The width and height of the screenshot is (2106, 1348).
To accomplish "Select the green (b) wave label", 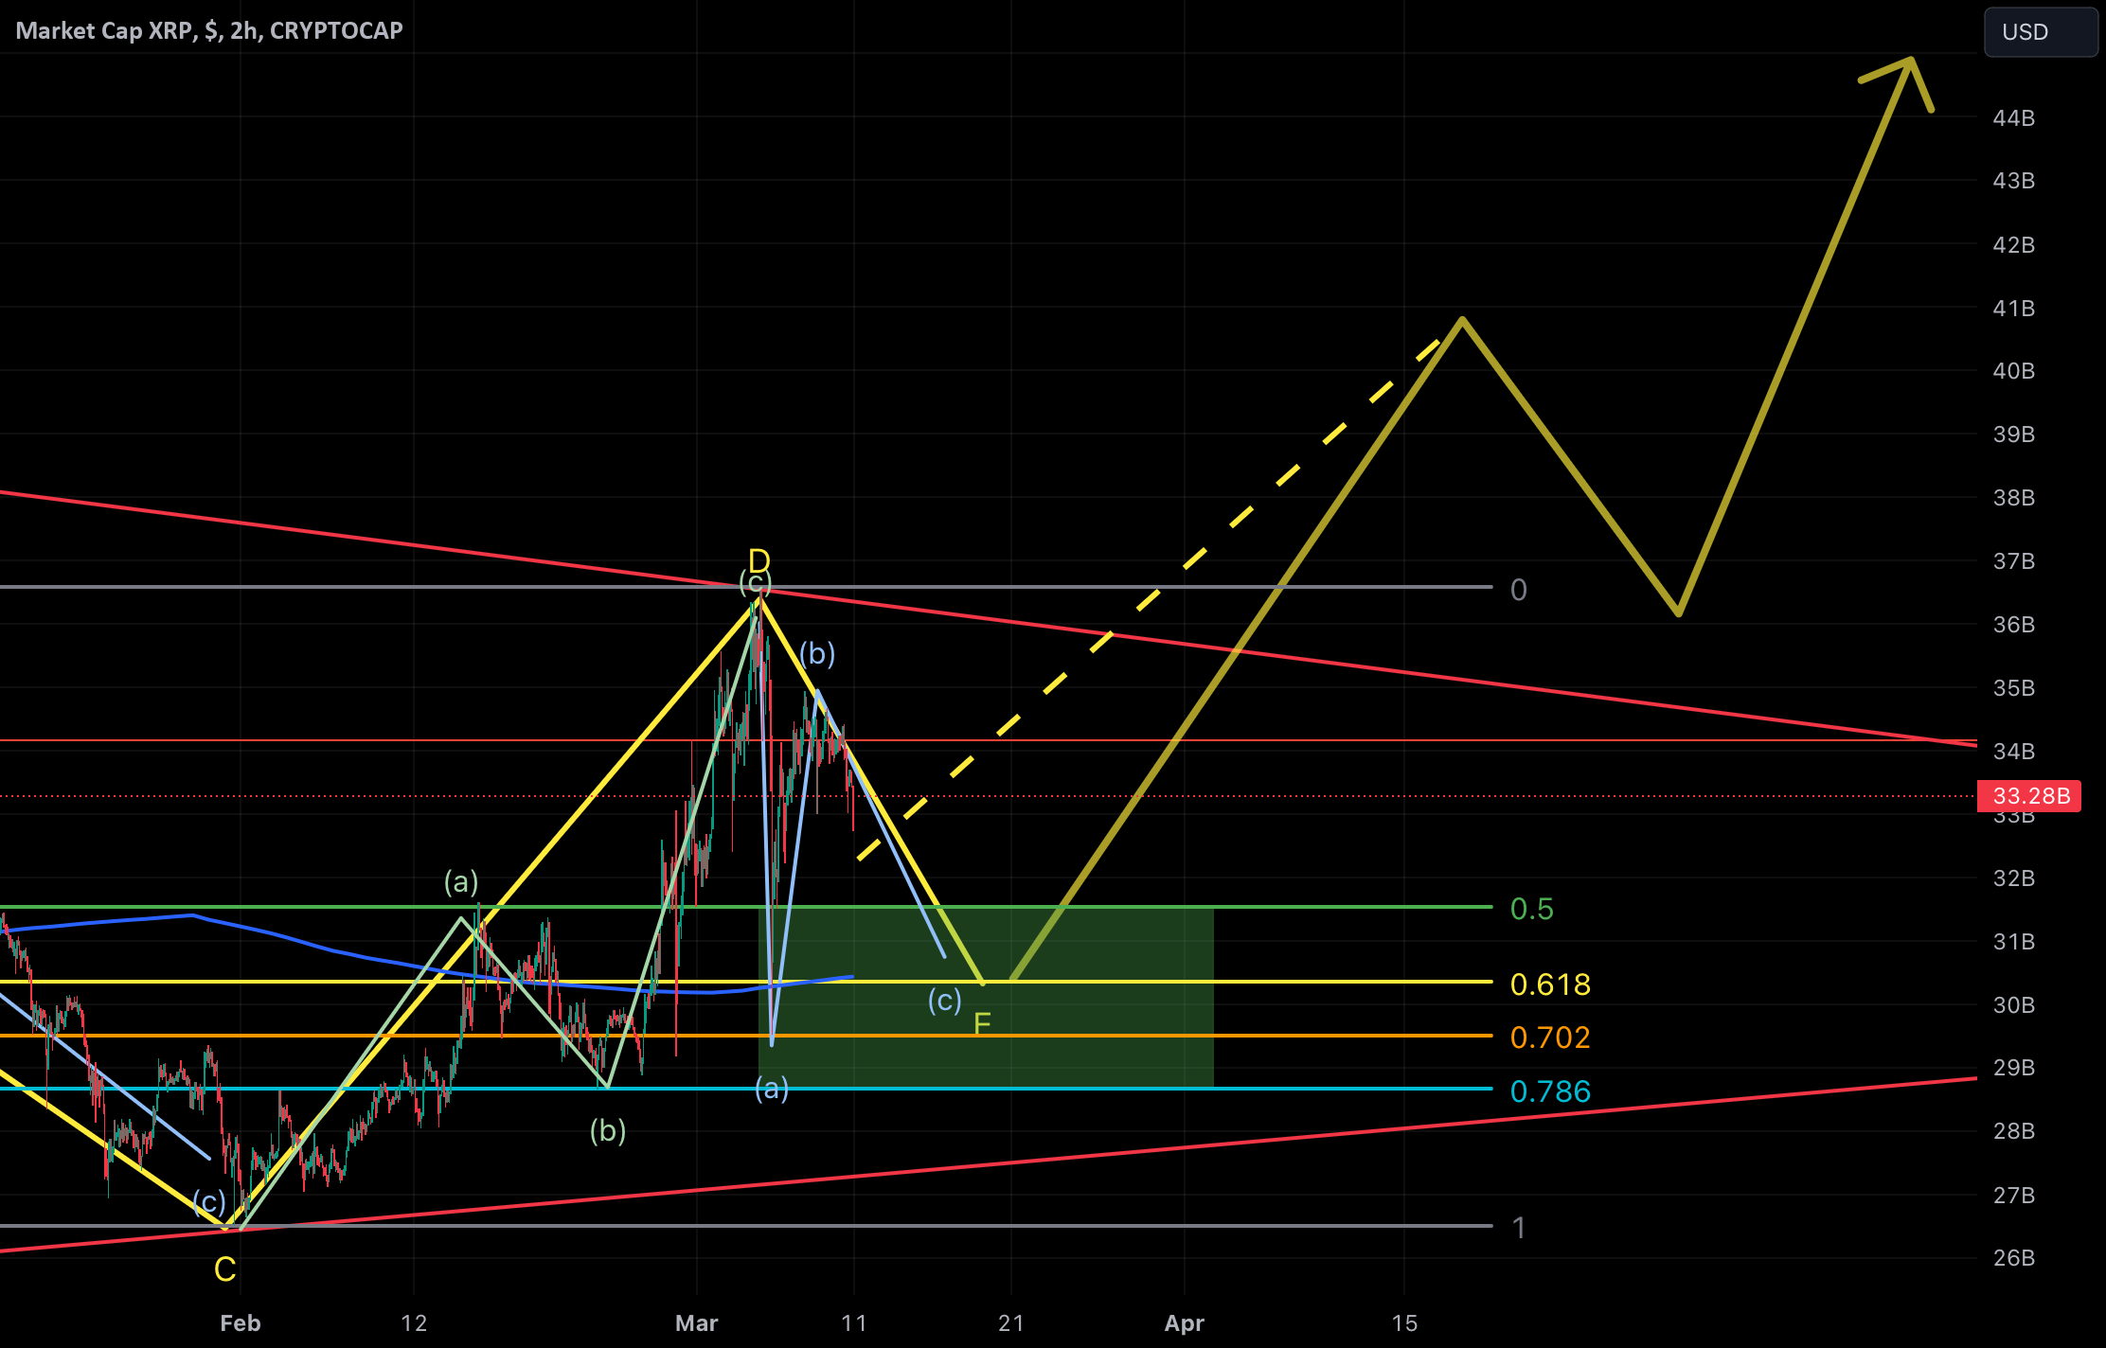I will (608, 1130).
